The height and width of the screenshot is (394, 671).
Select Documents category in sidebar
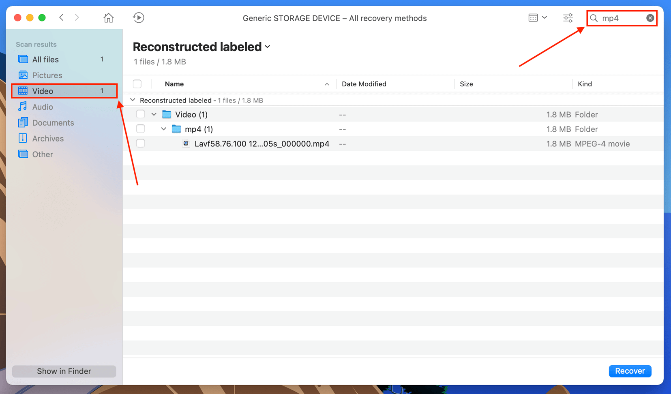[x=64, y=123]
